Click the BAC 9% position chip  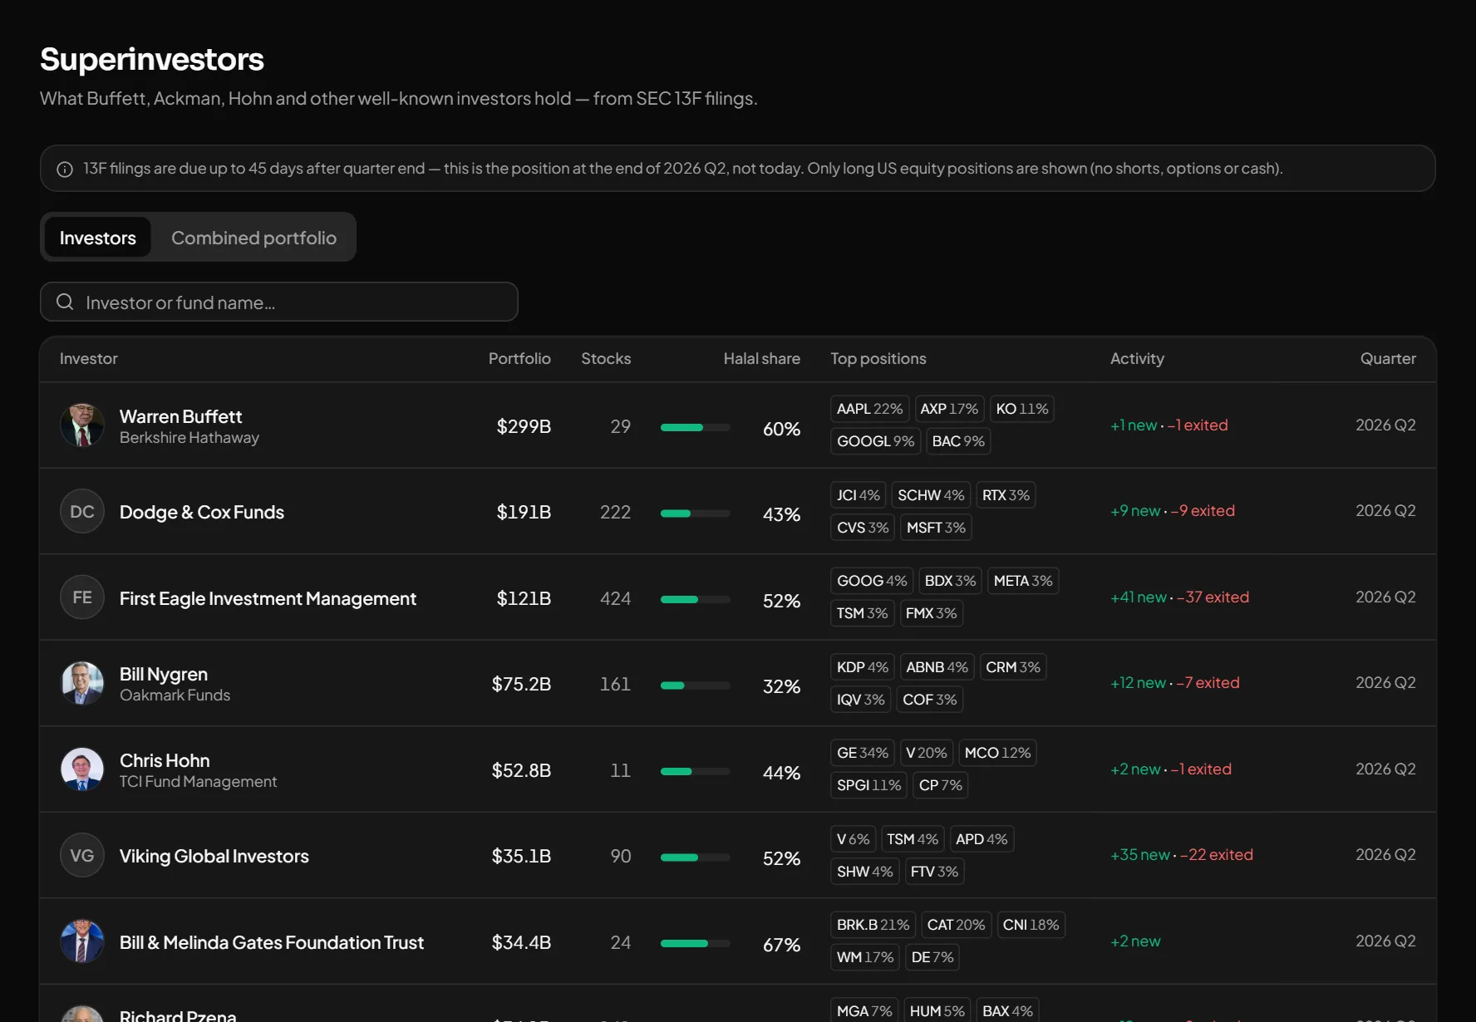[x=958, y=441]
